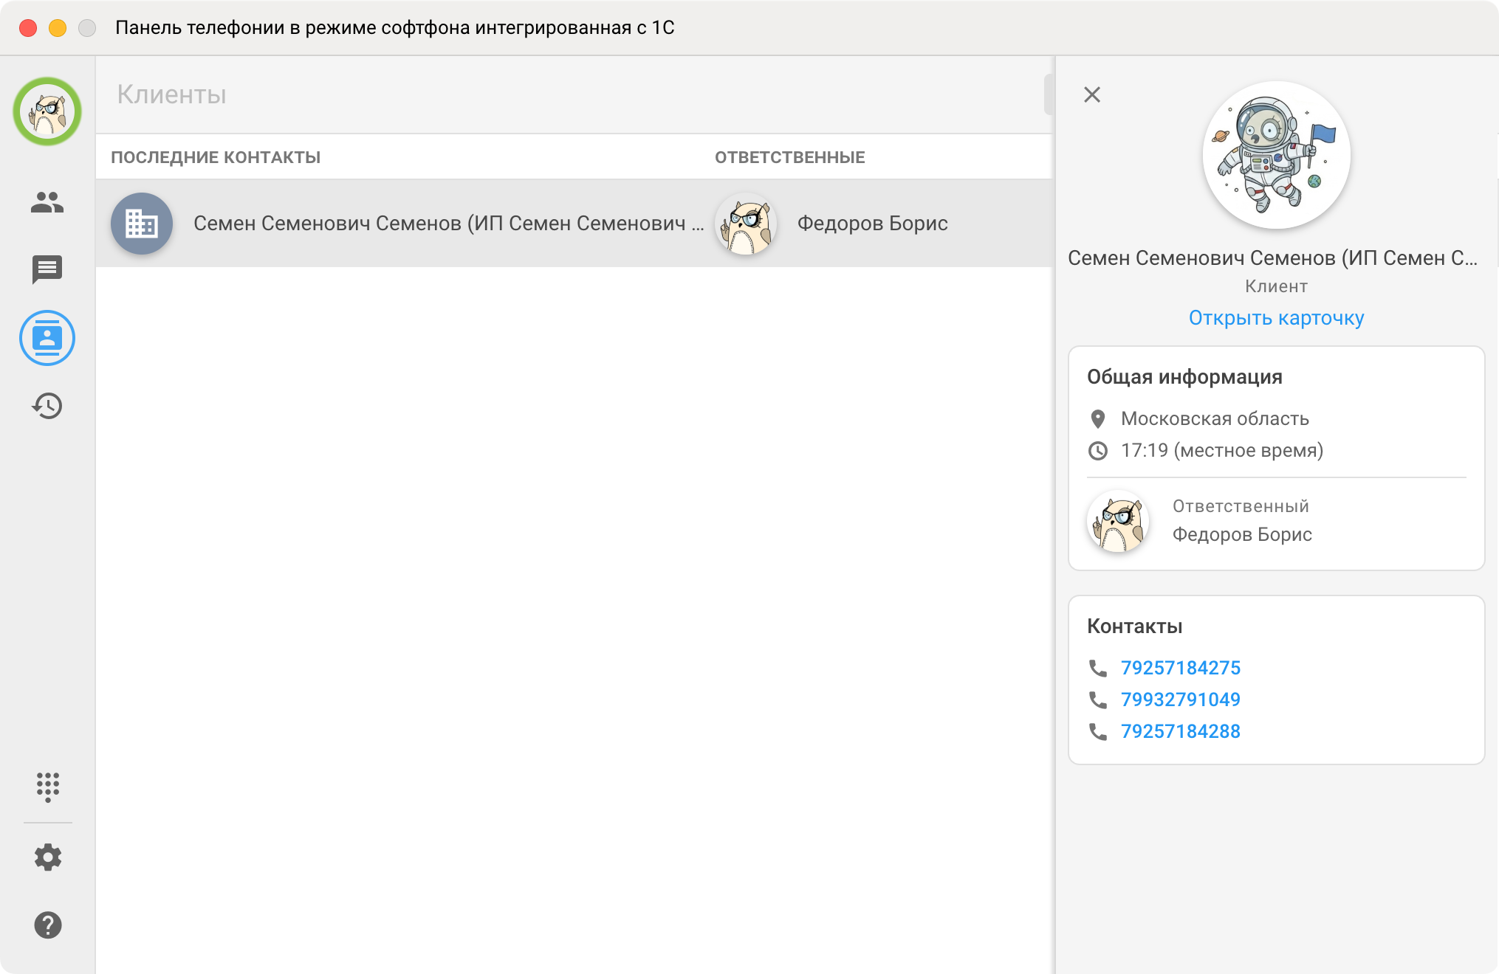Viewport: 1499px width, 974px height.
Task: Click the location pin icon
Action: point(1098,419)
